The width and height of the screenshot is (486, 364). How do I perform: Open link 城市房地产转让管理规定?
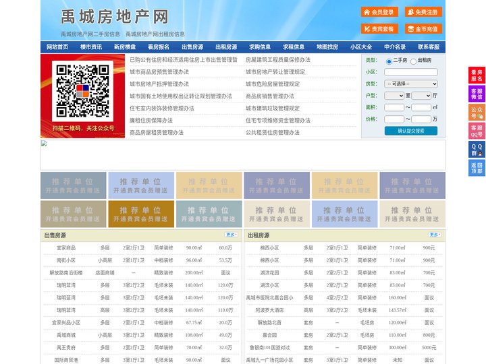tap(275, 72)
